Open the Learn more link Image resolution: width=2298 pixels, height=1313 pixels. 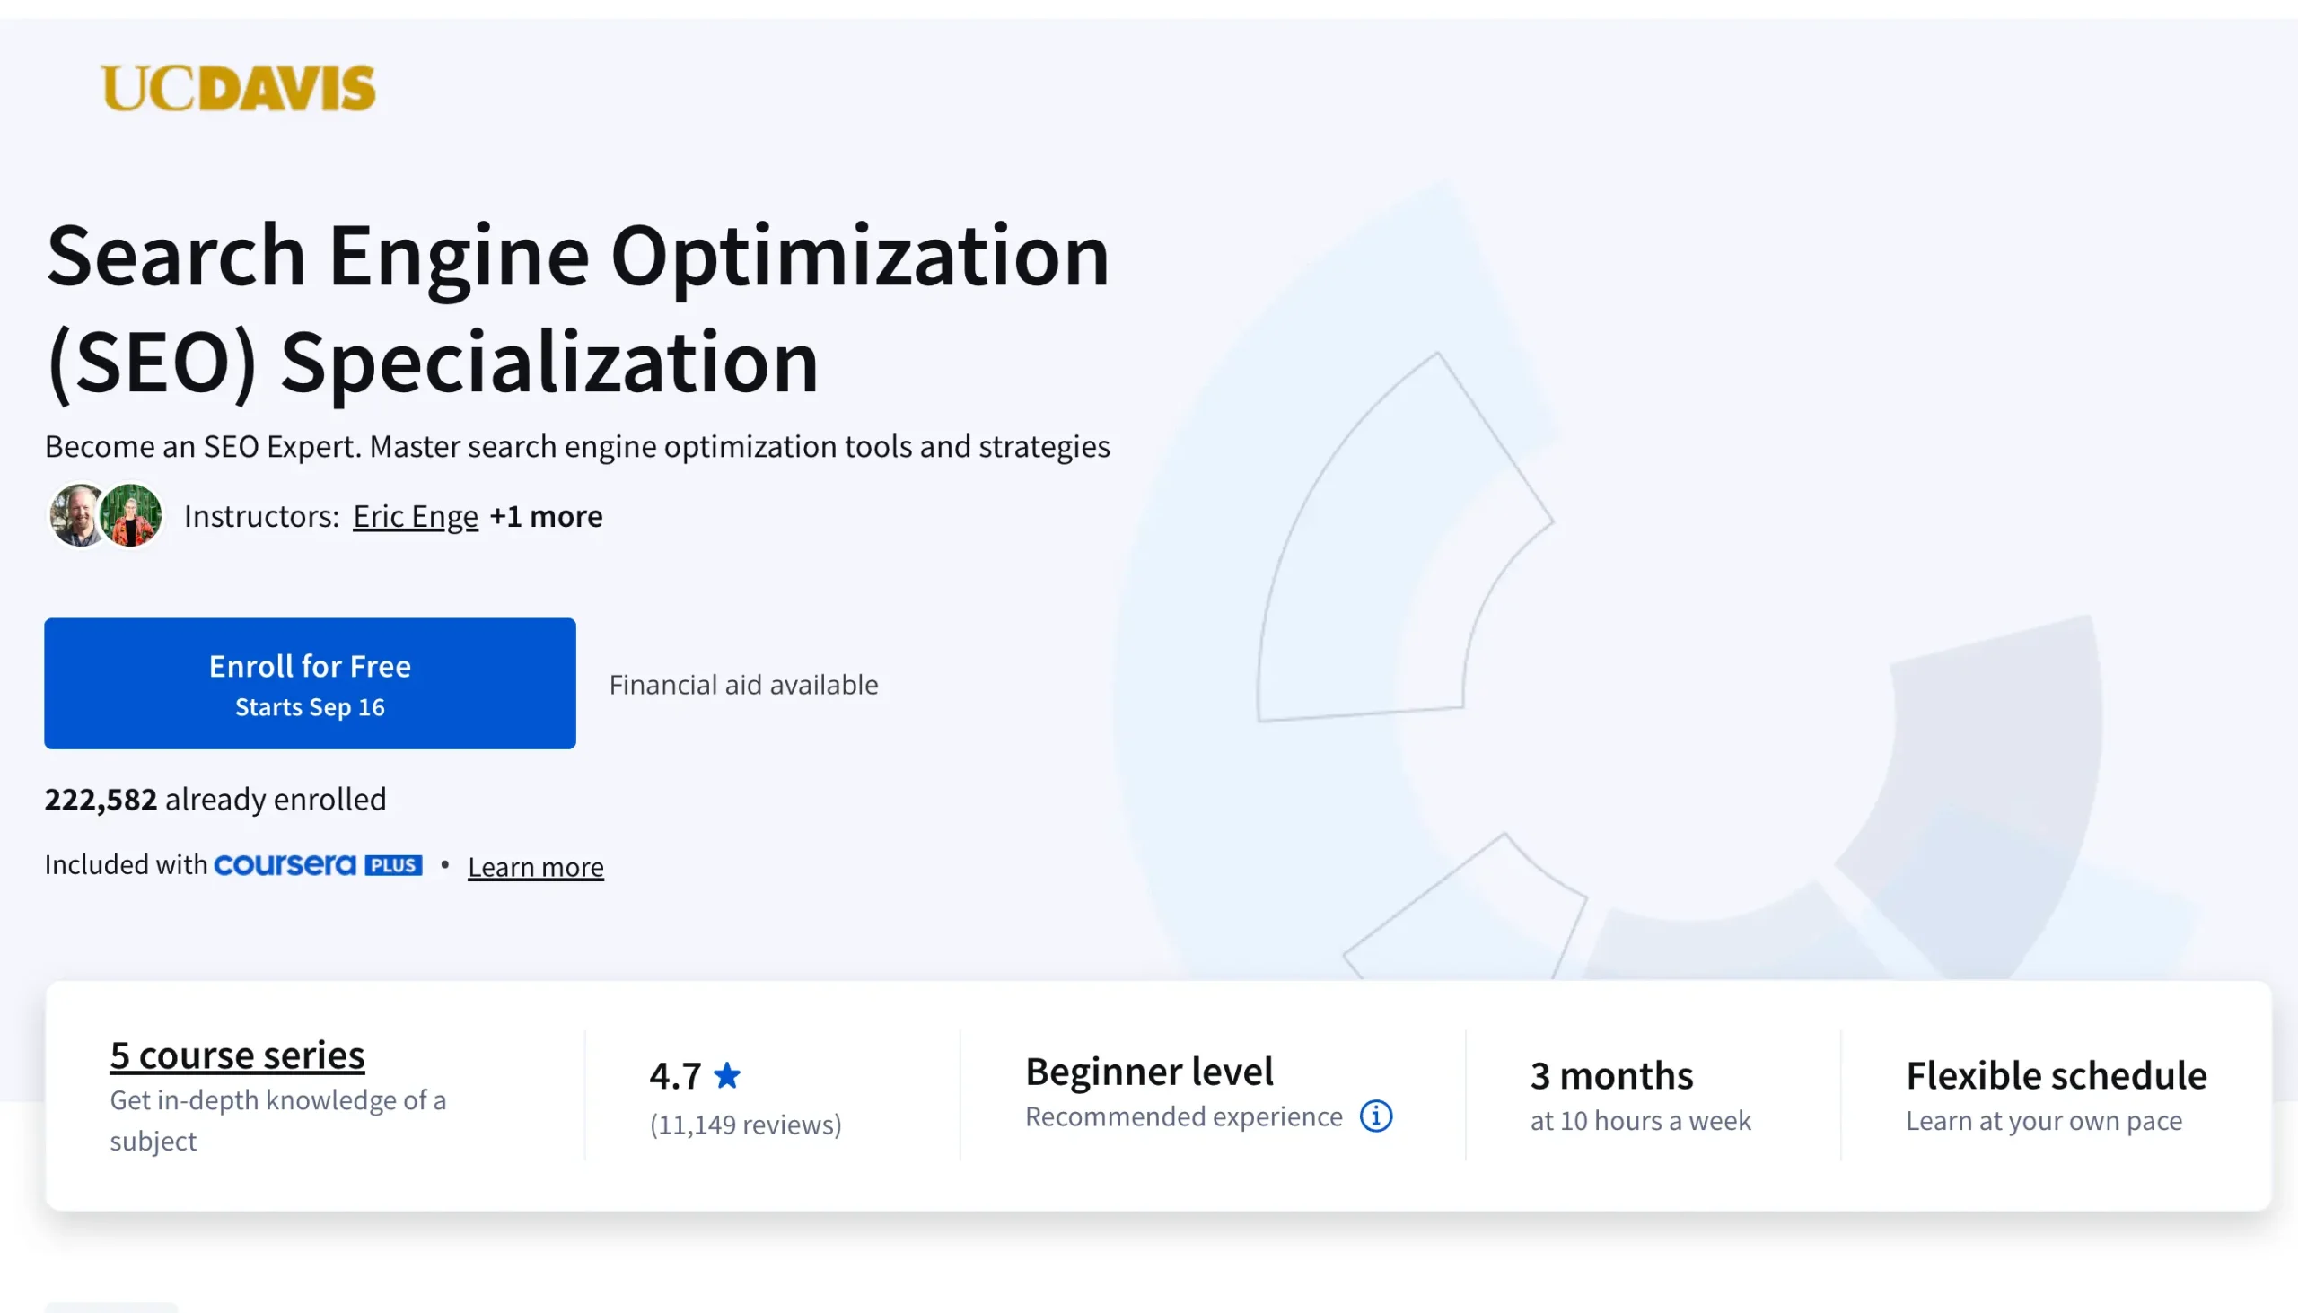[x=535, y=867]
